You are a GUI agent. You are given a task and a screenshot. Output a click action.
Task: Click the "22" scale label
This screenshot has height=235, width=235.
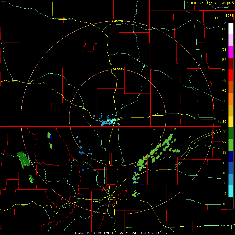pyautogui.click(x=224, y=142)
